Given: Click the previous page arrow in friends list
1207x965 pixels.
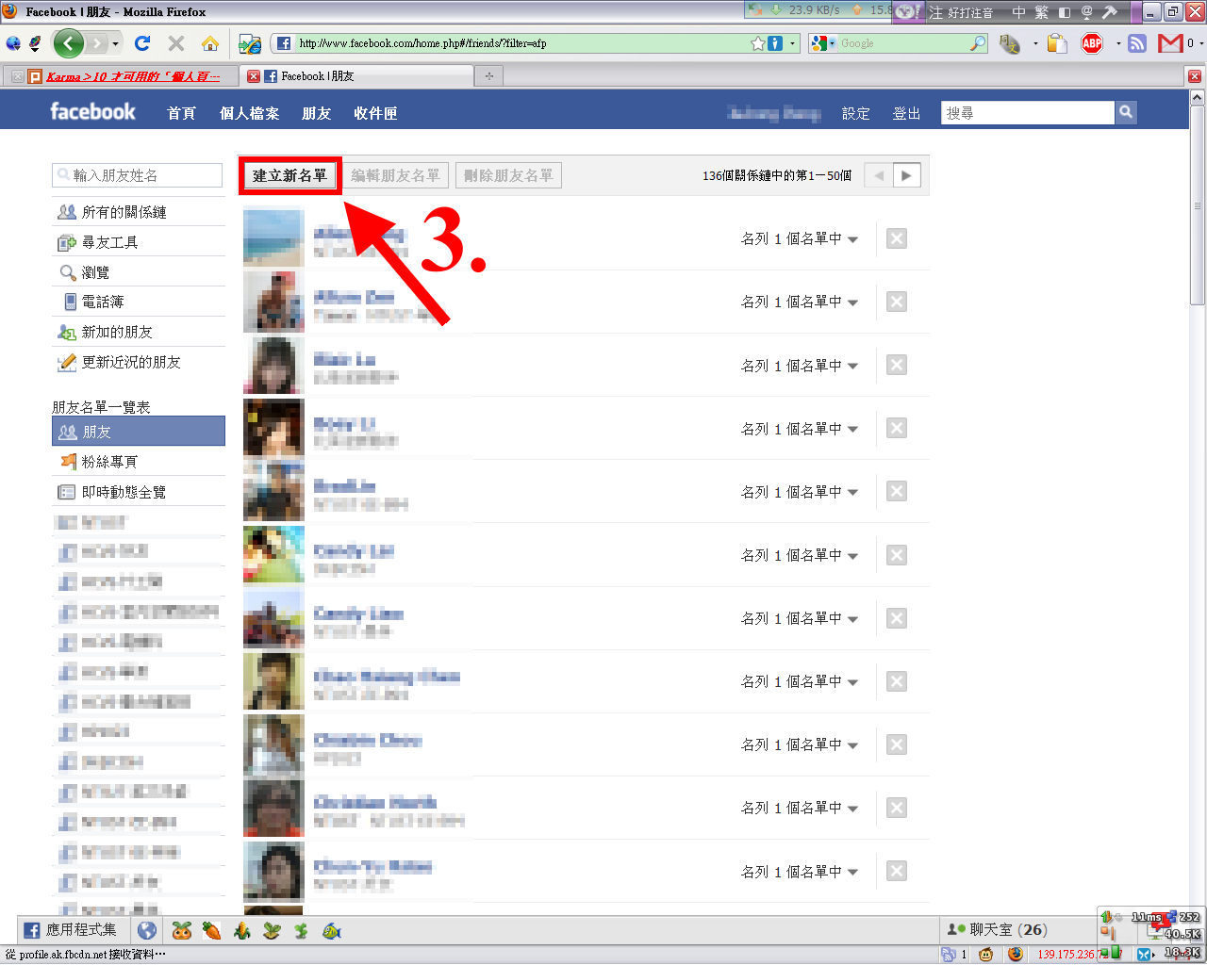Looking at the screenshot, I should point(879,175).
